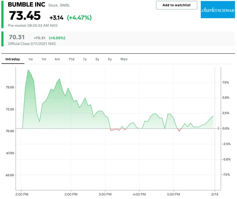Click the chart axis resize arrow icon

218,128
